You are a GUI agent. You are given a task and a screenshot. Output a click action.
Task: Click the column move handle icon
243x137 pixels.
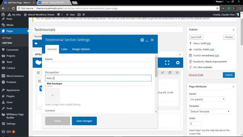pos(39,81)
